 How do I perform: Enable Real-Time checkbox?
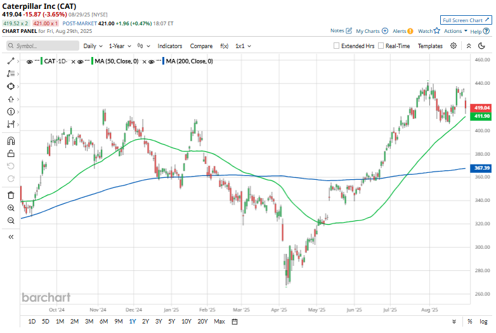381,46
